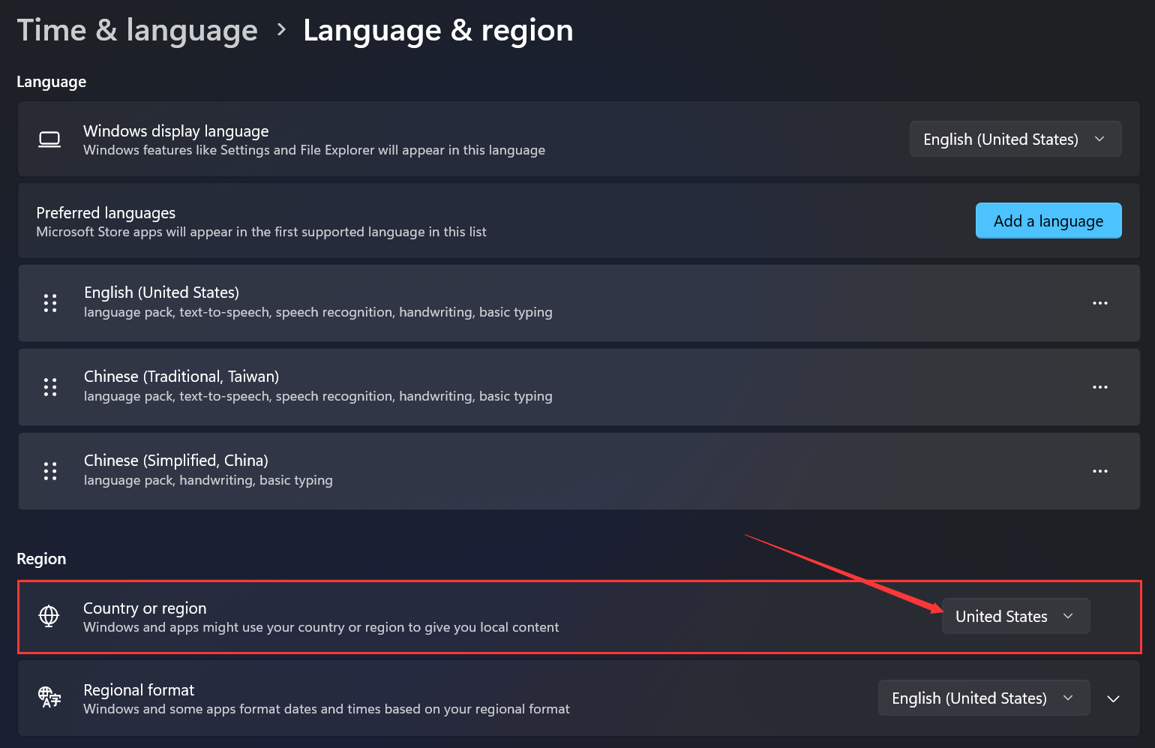Open more options for Chinese (Simplified, China)

pyautogui.click(x=1100, y=471)
